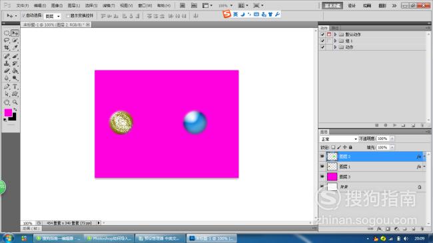Image resolution: width=433 pixels, height=243 pixels.
Task: Select the Zoom tool
Action: tap(15, 103)
